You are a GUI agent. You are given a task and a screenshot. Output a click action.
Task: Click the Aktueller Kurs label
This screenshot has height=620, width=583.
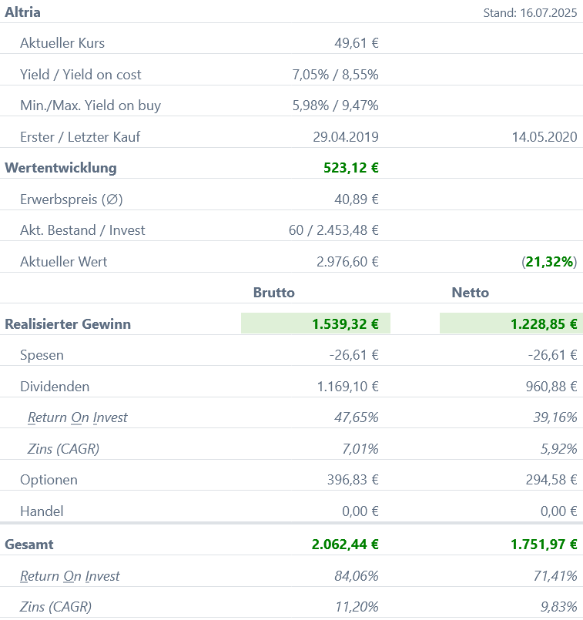[62, 43]
